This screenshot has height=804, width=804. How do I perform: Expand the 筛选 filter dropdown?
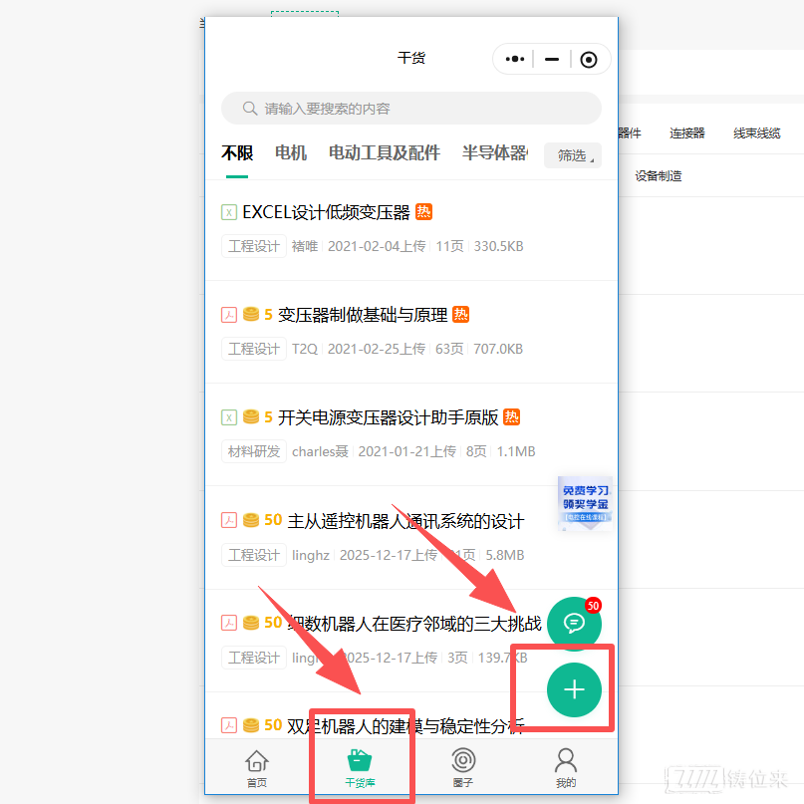[x=573, y=155]
